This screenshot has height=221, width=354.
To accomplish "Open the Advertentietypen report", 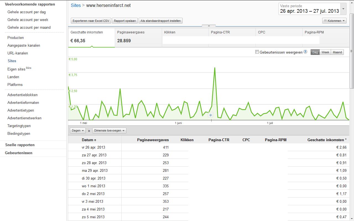I will coord(21,110).
